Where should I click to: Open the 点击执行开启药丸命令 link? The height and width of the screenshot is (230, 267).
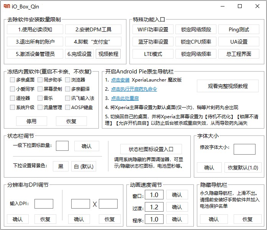tap(134, 89)
